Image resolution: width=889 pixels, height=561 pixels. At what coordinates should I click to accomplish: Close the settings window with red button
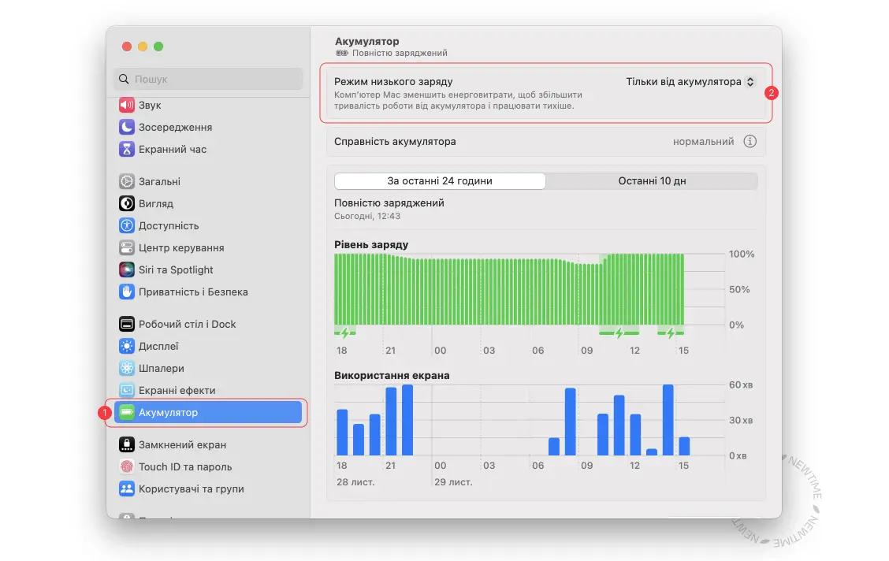click(127, 46)
